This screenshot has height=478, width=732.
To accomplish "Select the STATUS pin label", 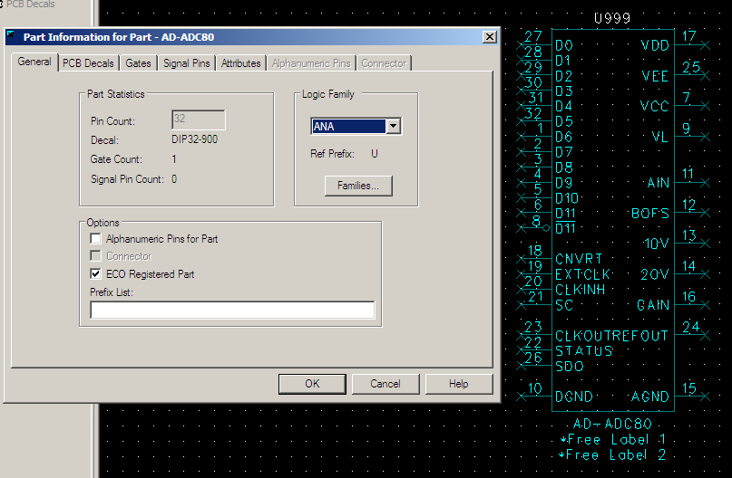I will (x=584, y=351).
